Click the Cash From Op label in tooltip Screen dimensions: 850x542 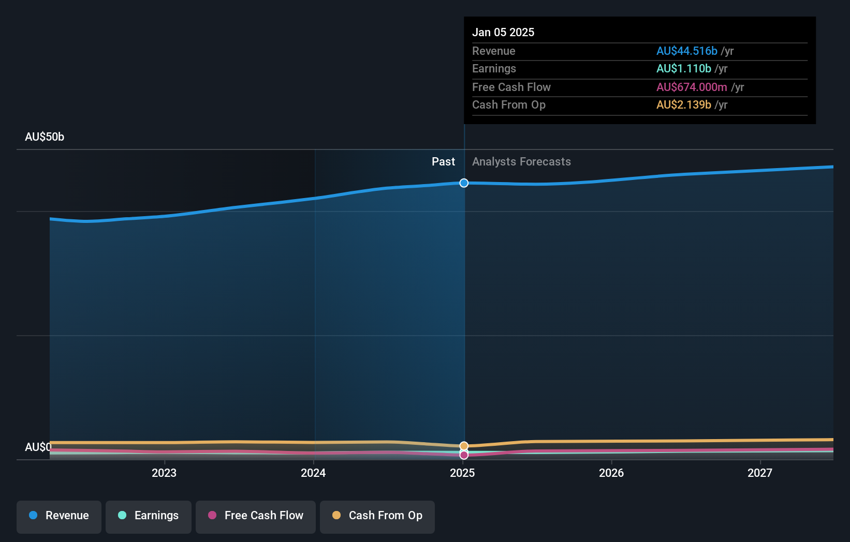point(509,105)
